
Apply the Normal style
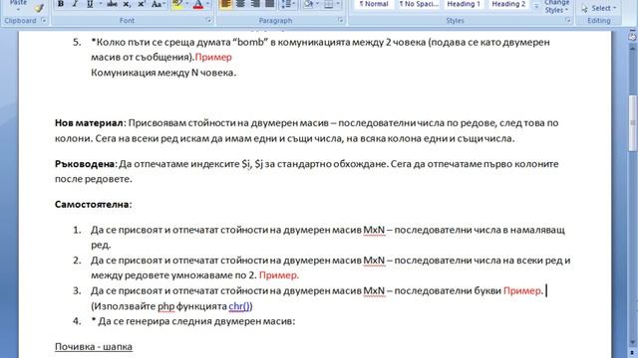(x=374, y=4)
